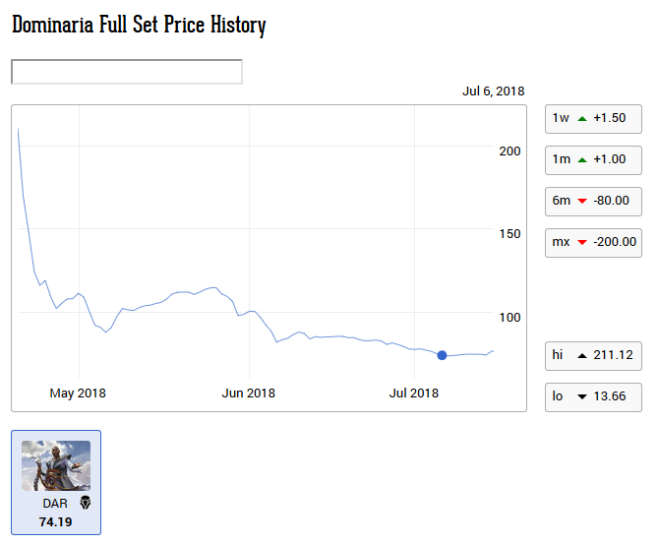Click the 74.19 price under DAR
Viewport: 658px width, 544px height.
[x=55, y=521]
